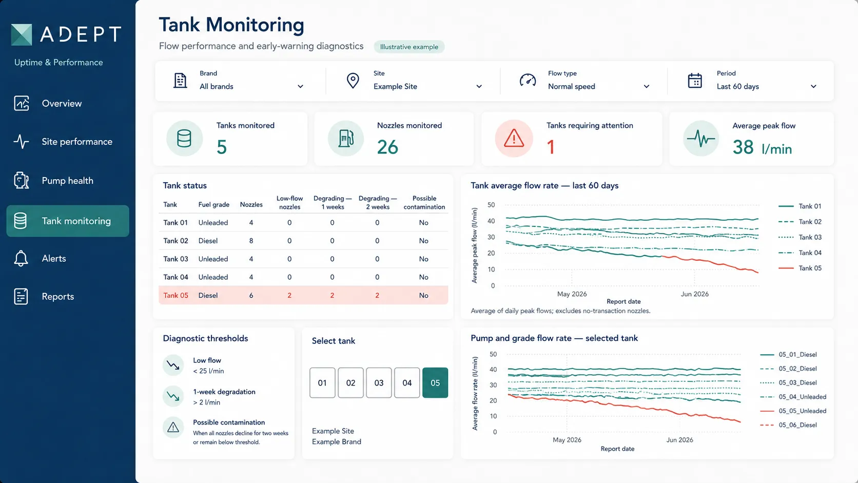
Task: Click the Tanks monitored cylinder icon
Action: (x=184, y=139)
